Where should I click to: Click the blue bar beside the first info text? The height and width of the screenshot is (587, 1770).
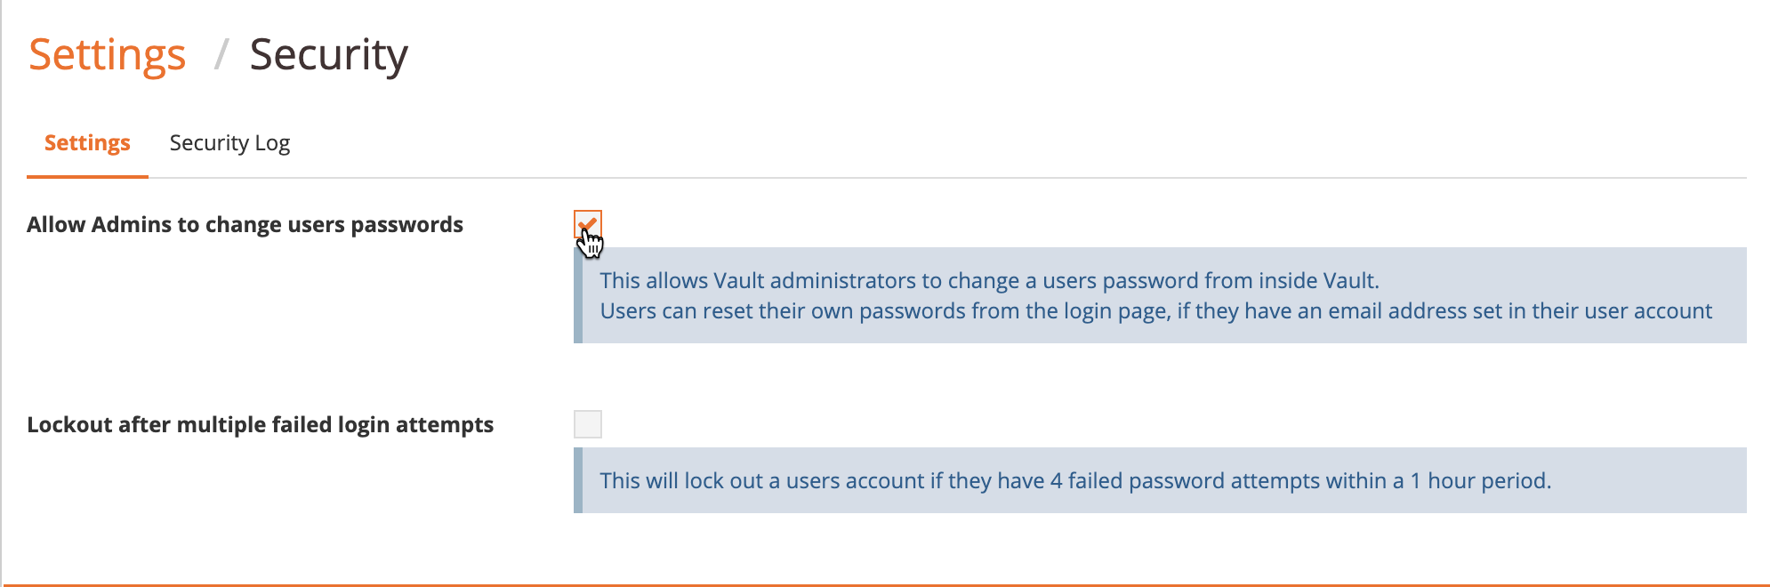pyautogui.click(x=580, y=295)
